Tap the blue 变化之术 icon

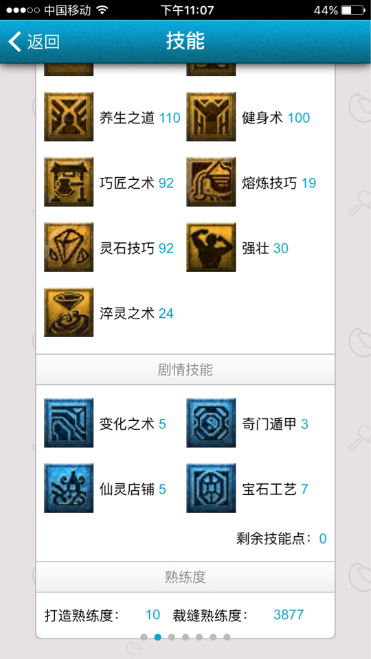[x=69, y=423]
